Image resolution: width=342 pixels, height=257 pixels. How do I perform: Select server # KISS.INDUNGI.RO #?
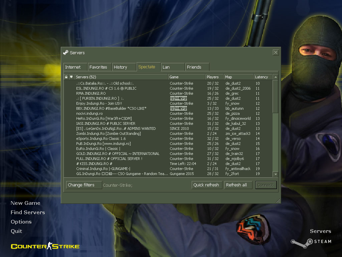click(168, 164)
